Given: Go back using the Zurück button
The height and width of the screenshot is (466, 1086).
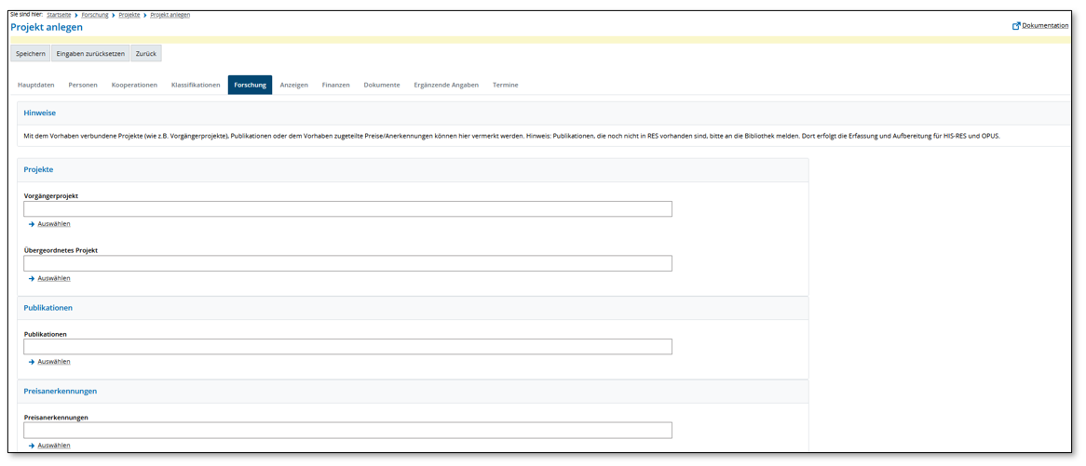Looking at the screenshot, I should click(x=146, y=54).
